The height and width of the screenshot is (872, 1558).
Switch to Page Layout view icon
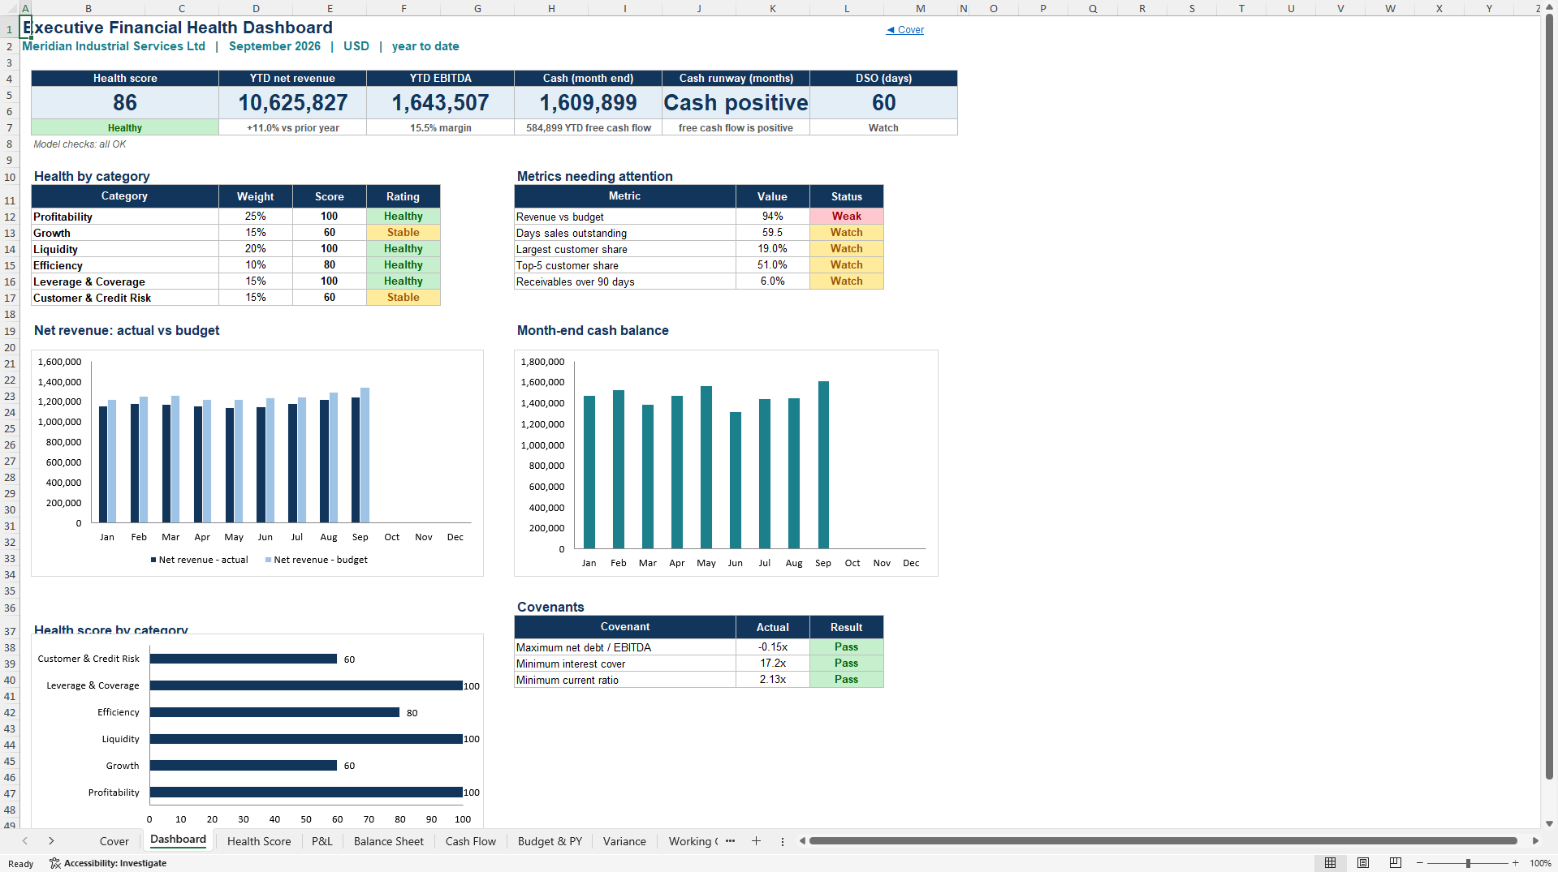point(1363,863)
